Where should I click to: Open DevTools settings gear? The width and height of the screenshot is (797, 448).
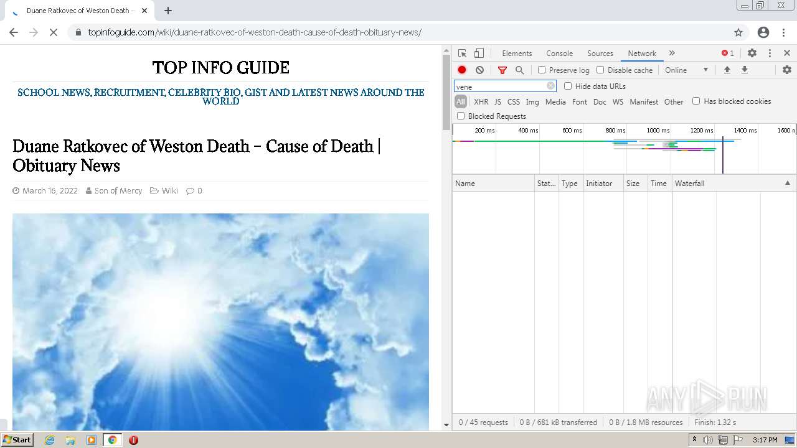pyautogui.click(x=752, y=54)
